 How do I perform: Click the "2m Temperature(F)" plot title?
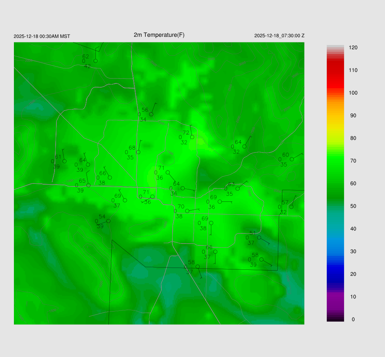coord(159,35)
